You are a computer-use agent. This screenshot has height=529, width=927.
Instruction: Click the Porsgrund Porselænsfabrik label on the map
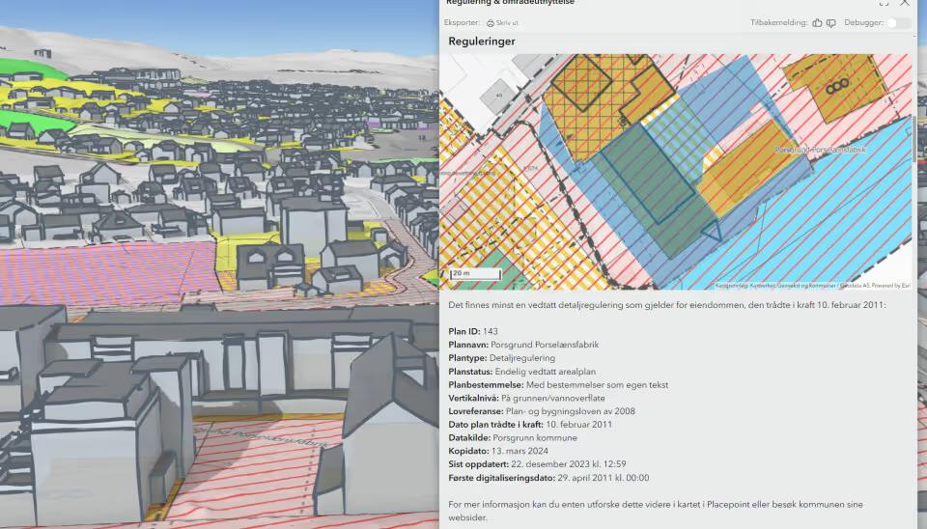820,150
